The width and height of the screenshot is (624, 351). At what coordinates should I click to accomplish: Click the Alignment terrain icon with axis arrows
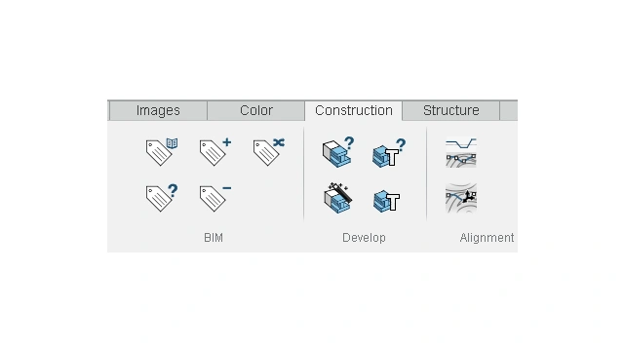[461, 198]
